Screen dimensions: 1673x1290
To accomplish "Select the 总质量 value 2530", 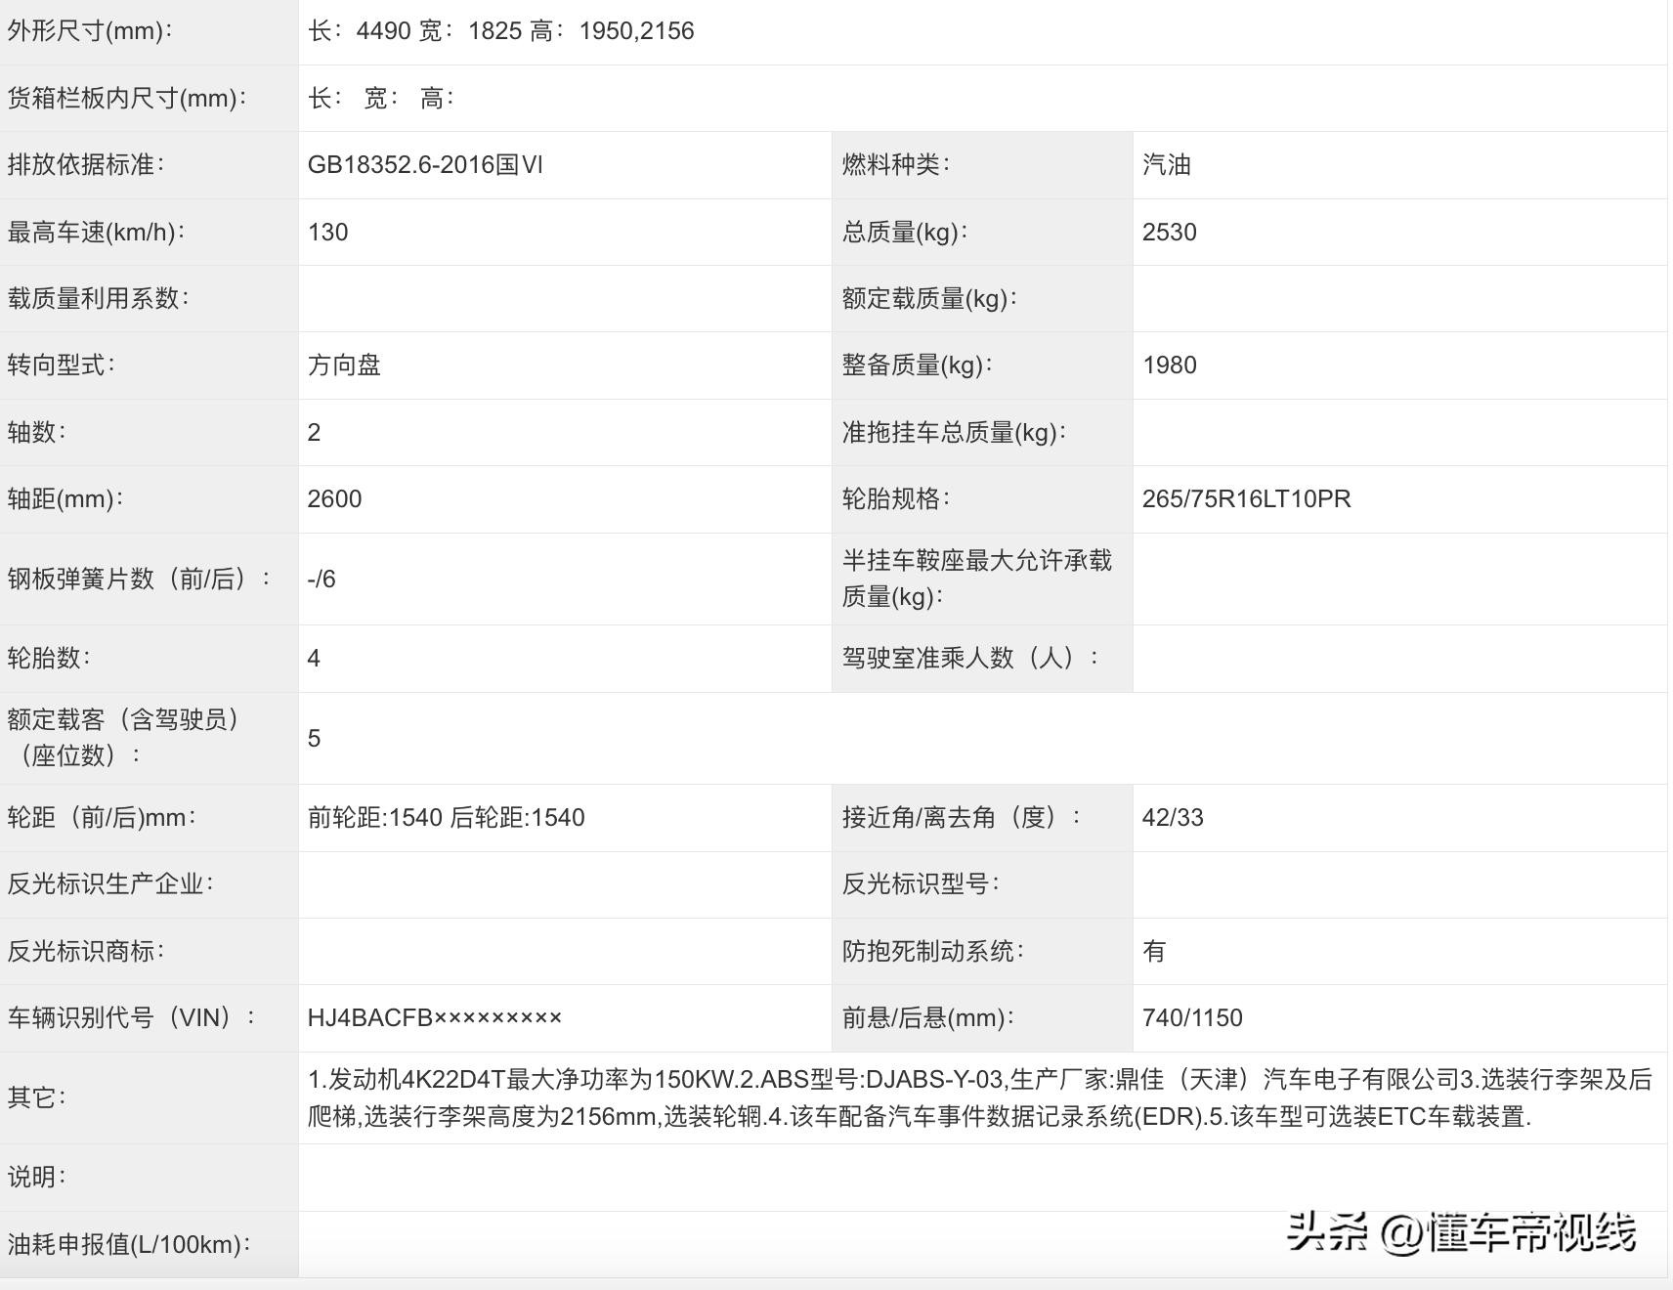I will [1169, 233].
